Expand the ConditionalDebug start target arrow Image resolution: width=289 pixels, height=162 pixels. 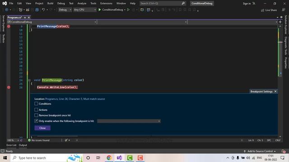coord(125,10)
